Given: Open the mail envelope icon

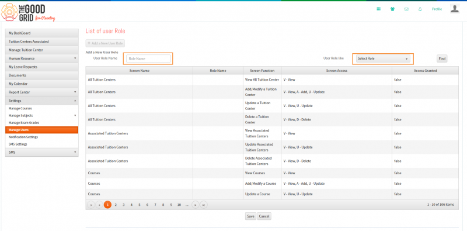Looking at the screenshot, I should (x=406, y=9).
